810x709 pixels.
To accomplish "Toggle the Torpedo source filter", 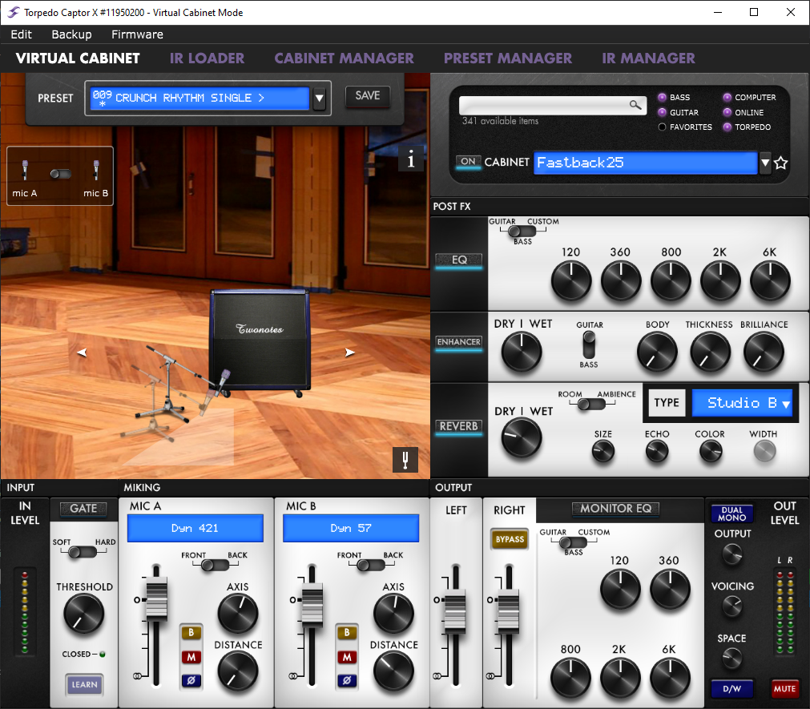I will [727, 127].
